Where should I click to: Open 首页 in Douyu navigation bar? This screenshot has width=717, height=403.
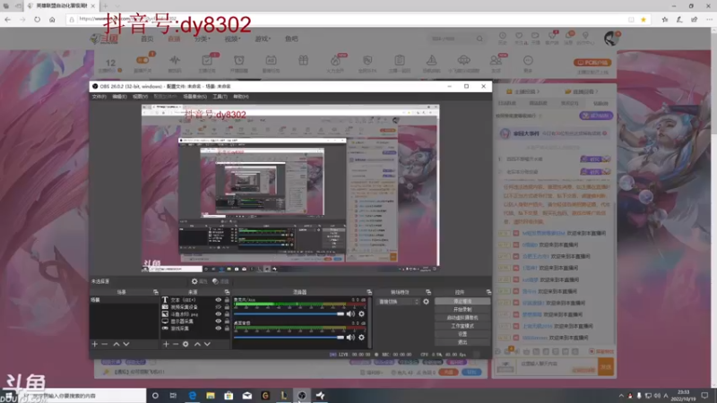point(147,39)
